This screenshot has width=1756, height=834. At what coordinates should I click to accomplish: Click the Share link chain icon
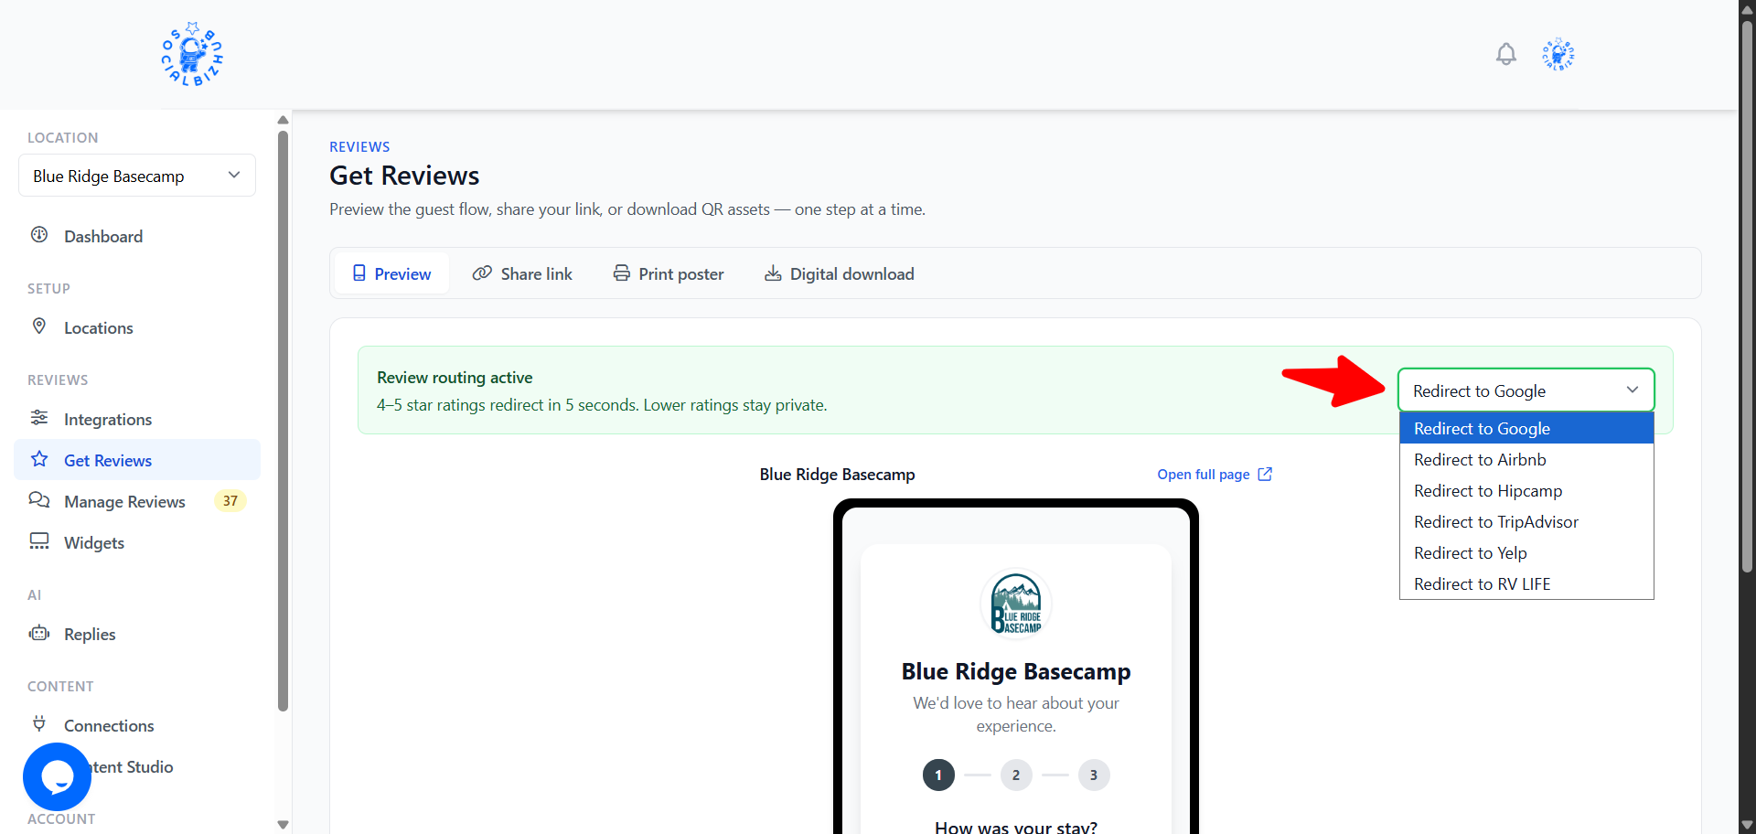click(x=482, y=273)
